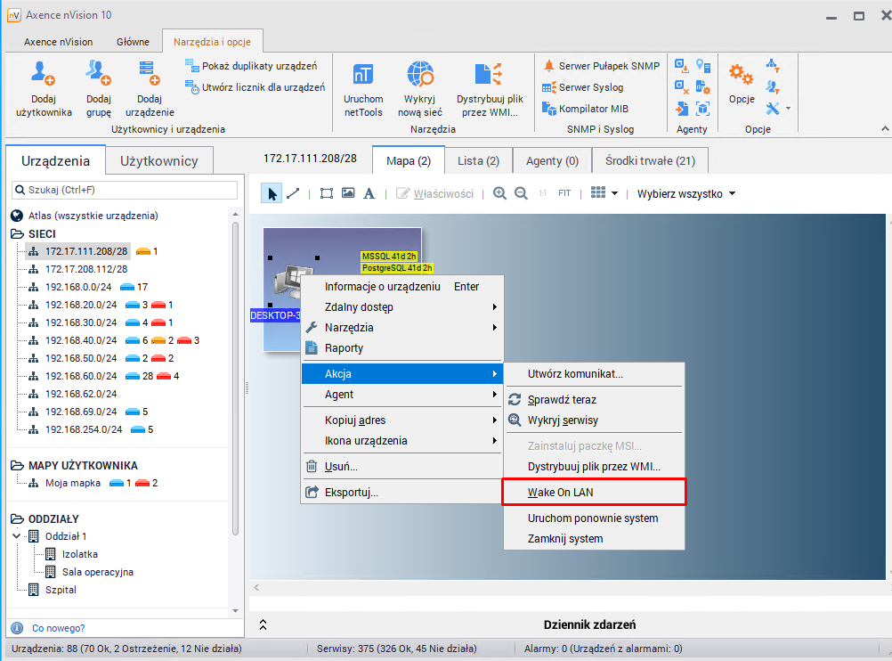This screenshot has width=892, height=661.
Task: Click the Dodaj grupę icon
Action: point(98,73)
